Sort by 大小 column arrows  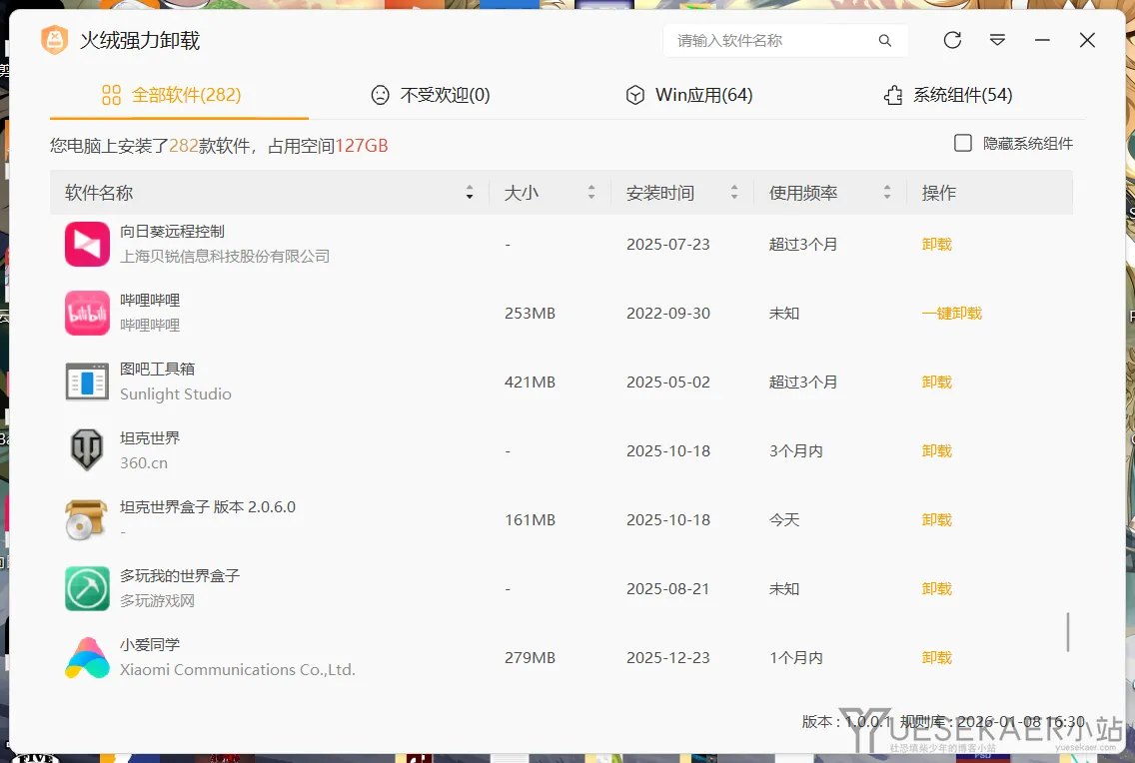click(591, 193)
